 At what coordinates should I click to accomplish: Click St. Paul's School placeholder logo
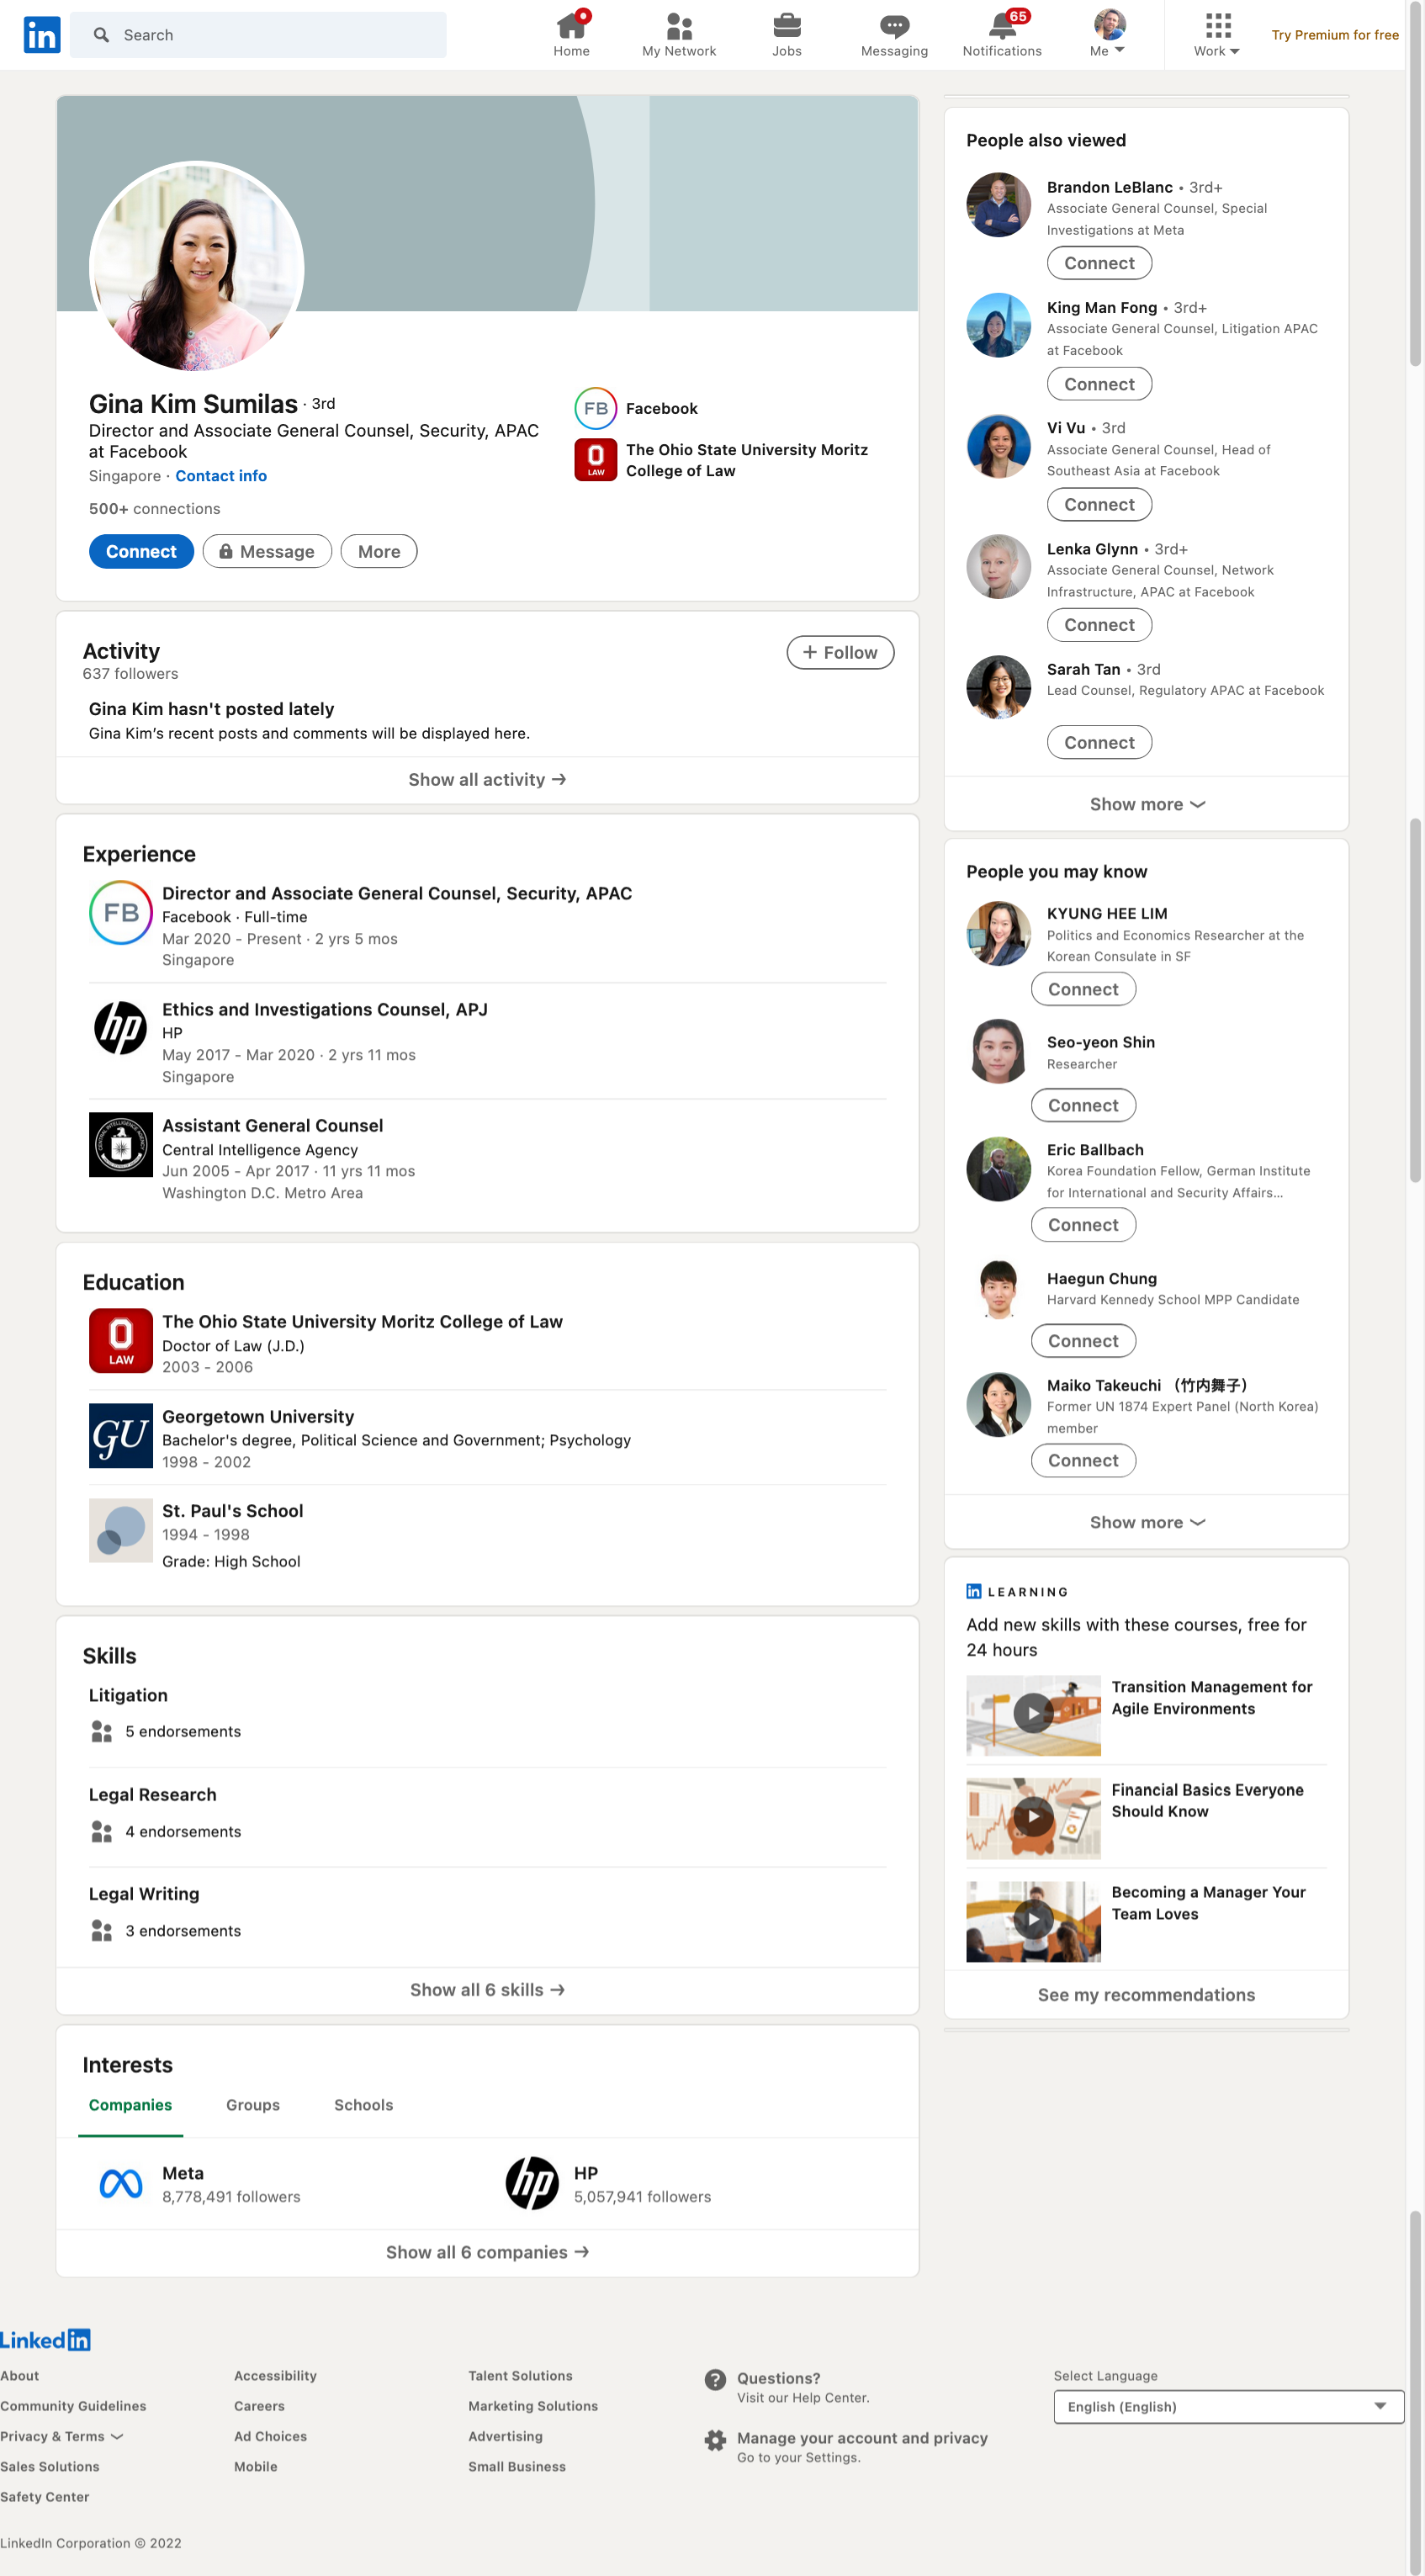(121, 1530)
